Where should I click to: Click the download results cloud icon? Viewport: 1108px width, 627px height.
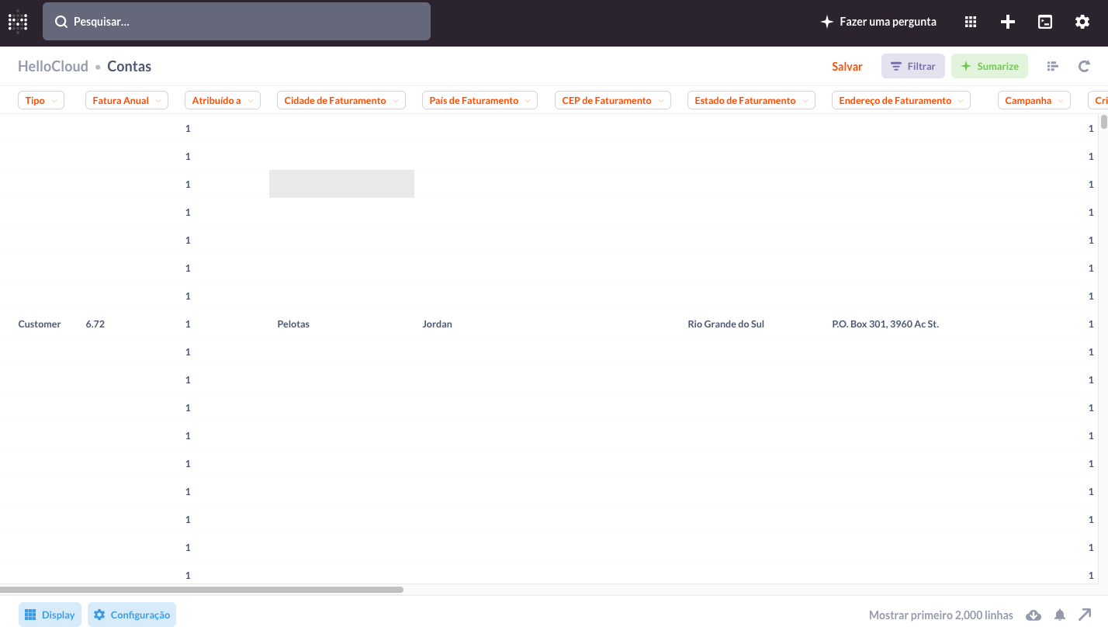click(1034, 615)
